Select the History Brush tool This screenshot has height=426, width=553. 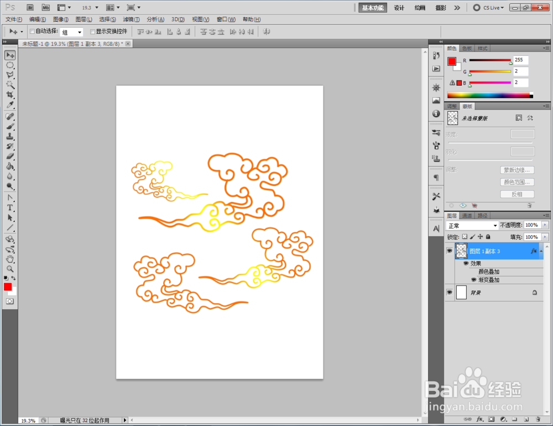[10, 146]
